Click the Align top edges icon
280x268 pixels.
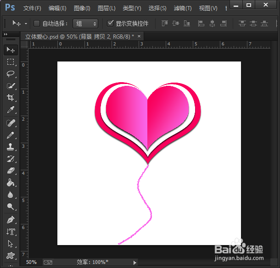tap(165, 23)
